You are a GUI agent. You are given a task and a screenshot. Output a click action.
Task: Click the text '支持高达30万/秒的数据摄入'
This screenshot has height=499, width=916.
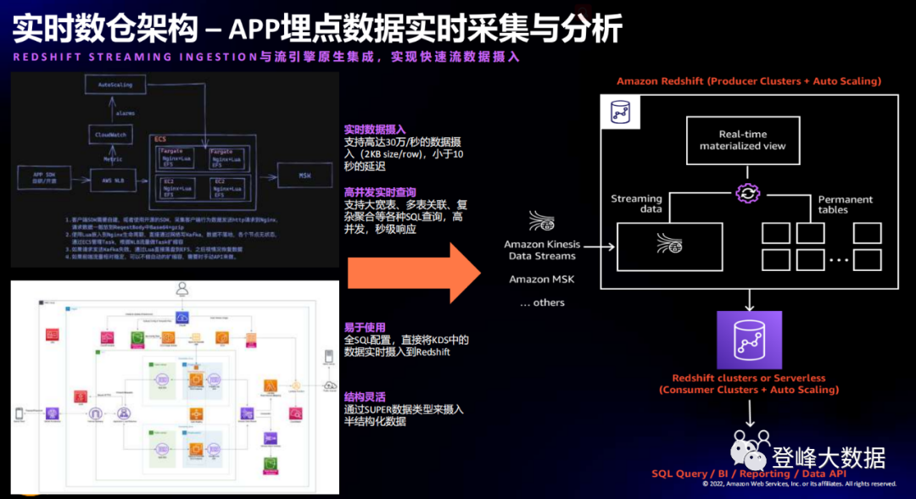403,147
